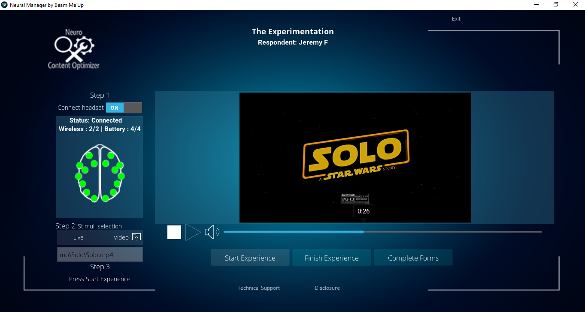Select the Live stimuli option
The height and width of the screenshot is (312, 585).
tap(79, 237)
